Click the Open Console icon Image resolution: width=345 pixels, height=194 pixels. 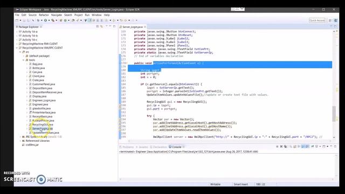pyautogui.click(x=323, y=147)
